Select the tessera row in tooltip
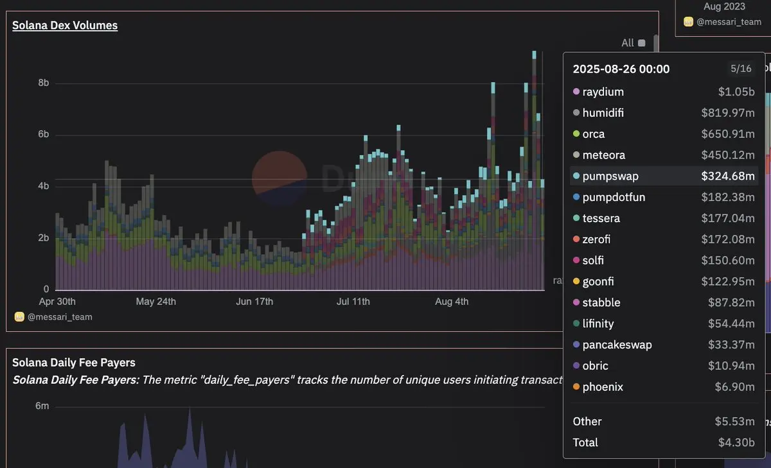The height and width of the screenshot is (468, 771). coord(664,218)
